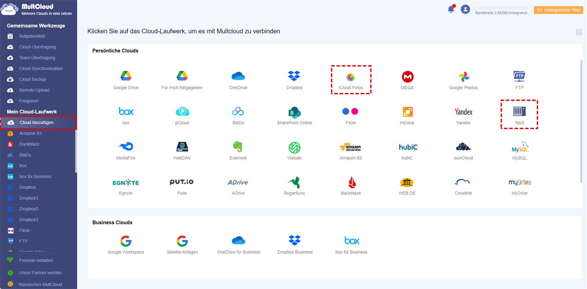Connect the WEB.DE cloud
This screenshot has width=587, height=289.
point(407,186)
